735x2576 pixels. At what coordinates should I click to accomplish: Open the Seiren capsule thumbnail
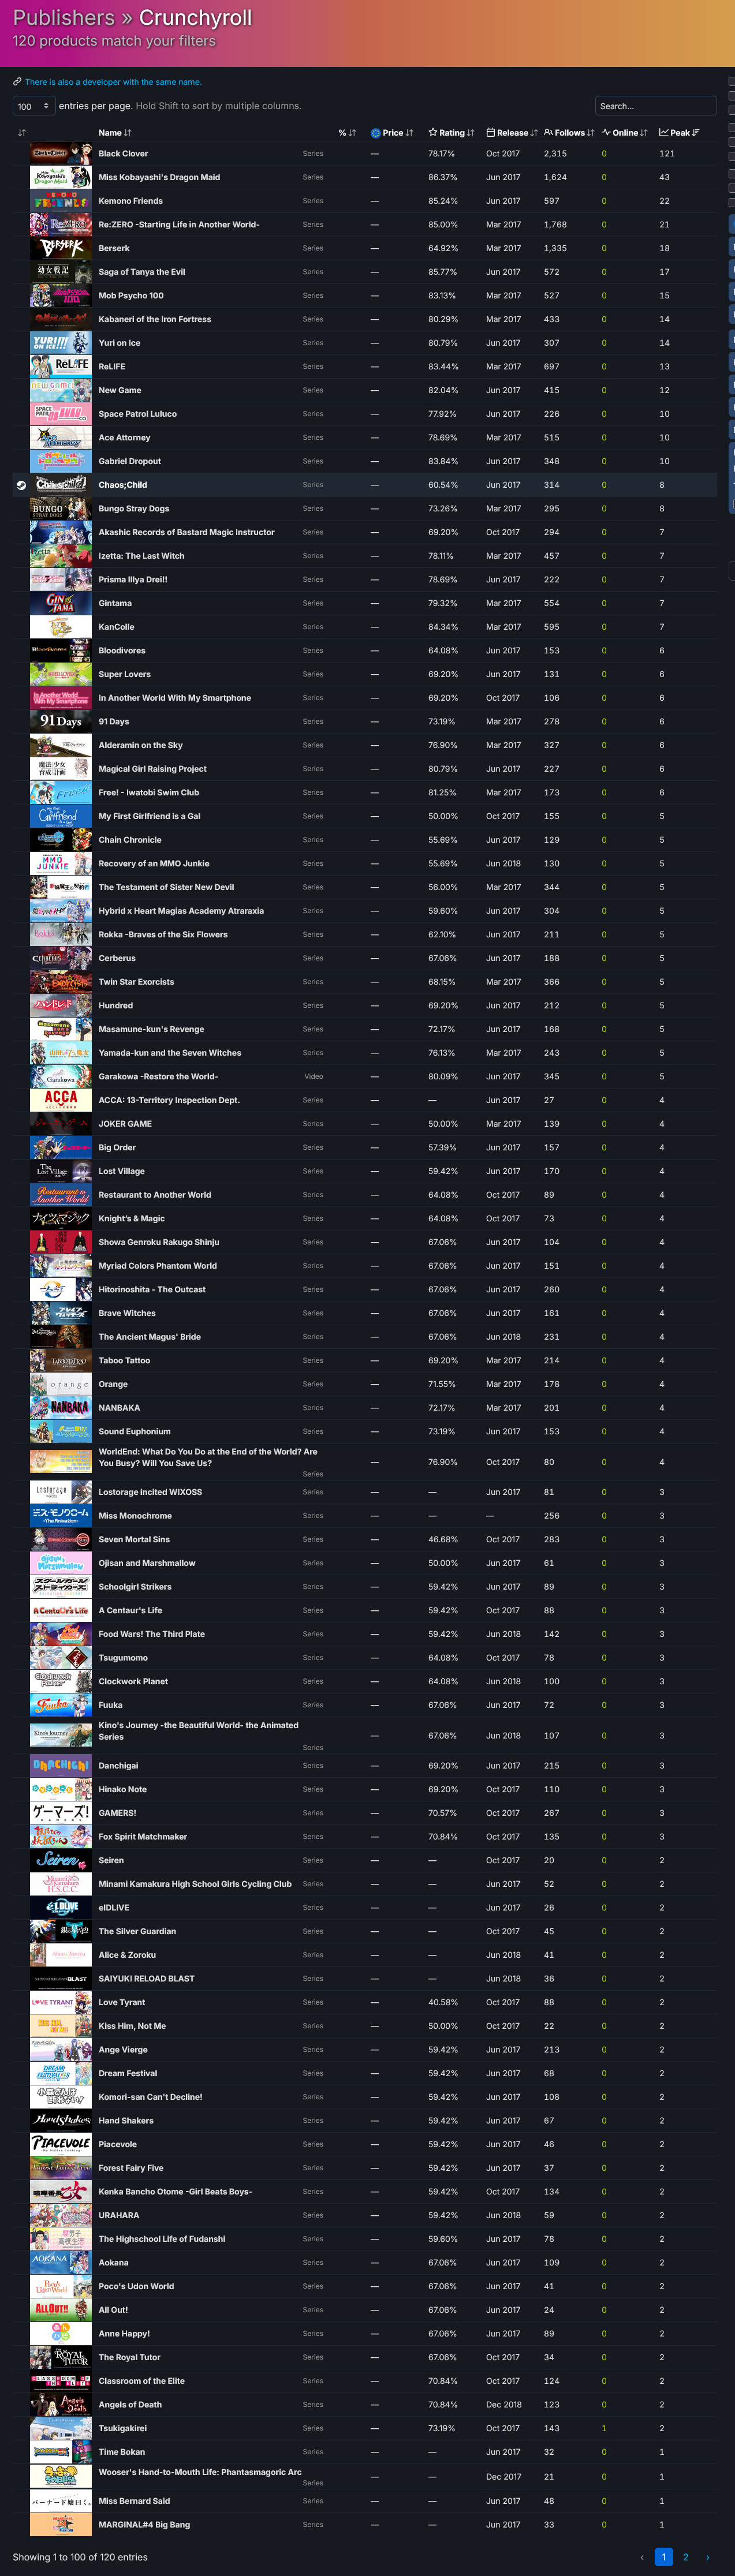tap(61, 1860)
